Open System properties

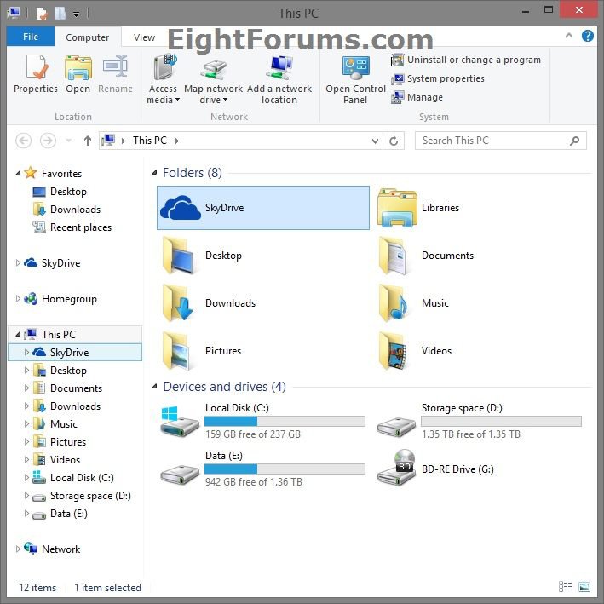click(438, 78)
